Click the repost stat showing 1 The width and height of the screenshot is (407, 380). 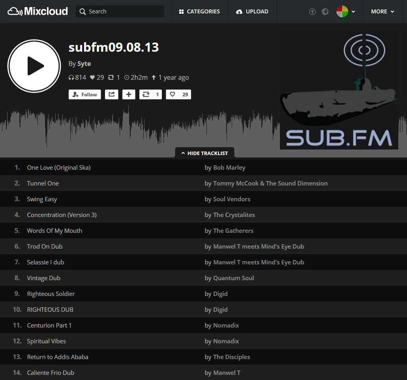pyautogui.click(x=114, y=77)
